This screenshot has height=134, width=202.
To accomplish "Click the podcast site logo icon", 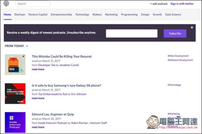I will [6, 3].
